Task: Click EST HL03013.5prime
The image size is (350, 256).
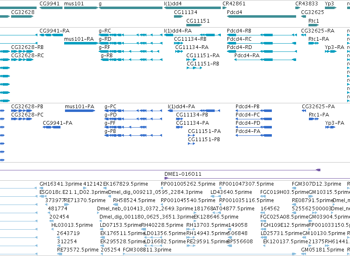Action: [72, 225]
